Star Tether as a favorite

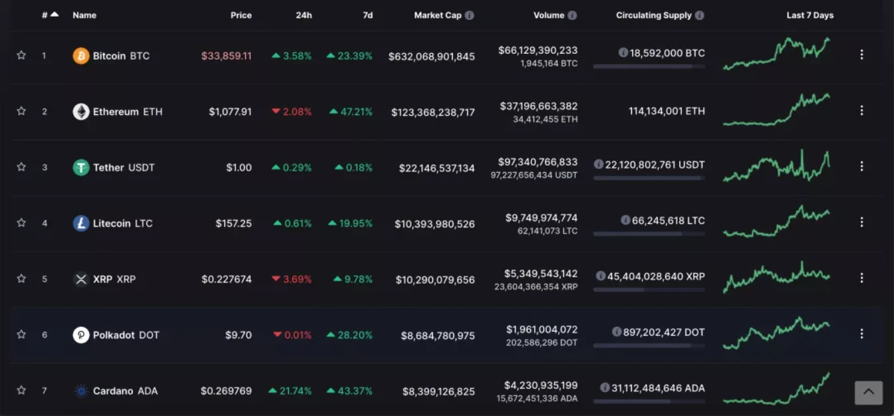[21, 167]
